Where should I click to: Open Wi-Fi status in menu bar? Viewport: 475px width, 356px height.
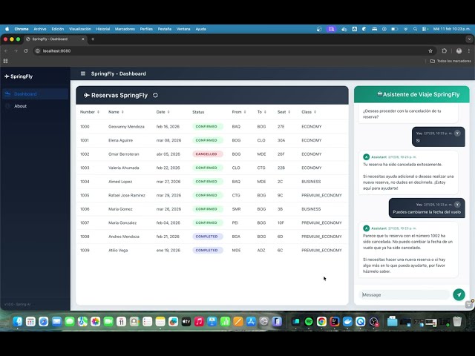405,29
